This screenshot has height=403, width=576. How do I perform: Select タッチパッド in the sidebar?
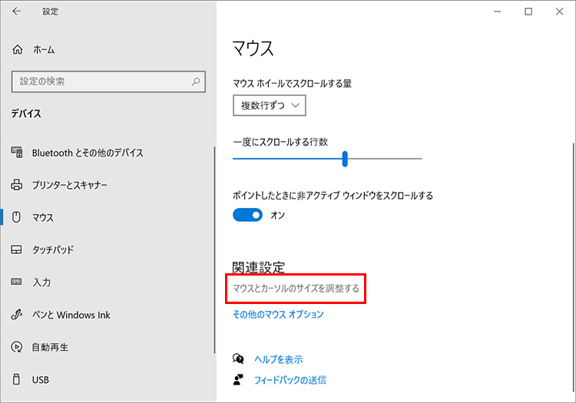click(53, 250)
